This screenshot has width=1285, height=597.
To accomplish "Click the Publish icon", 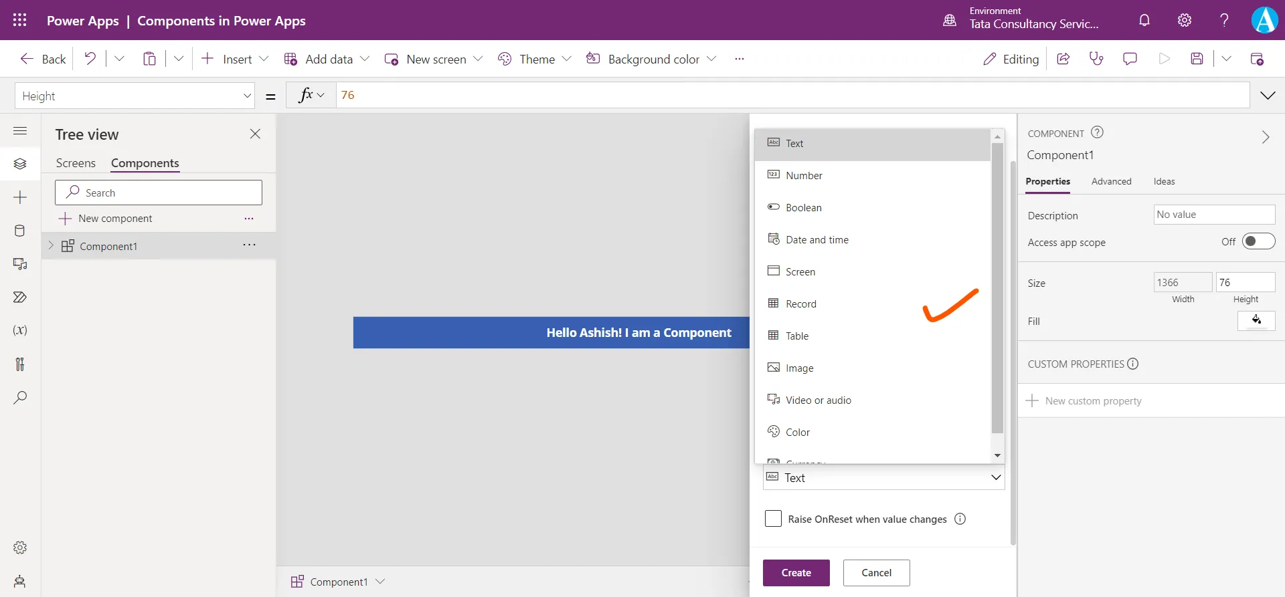I will pos(1257,59).
